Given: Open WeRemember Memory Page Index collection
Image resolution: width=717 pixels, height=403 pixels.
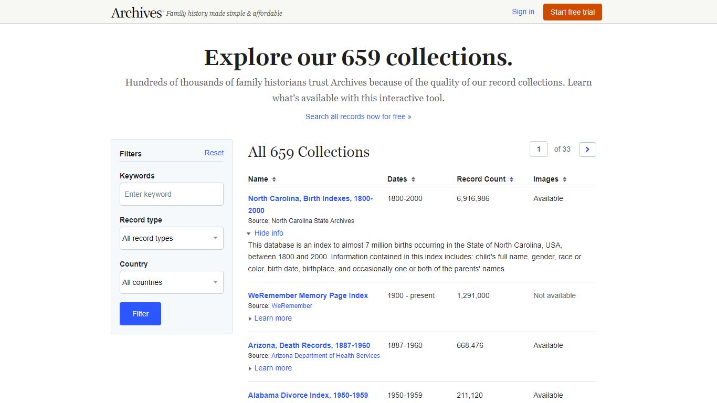Looking at the screenshot, I should point(308,295).
